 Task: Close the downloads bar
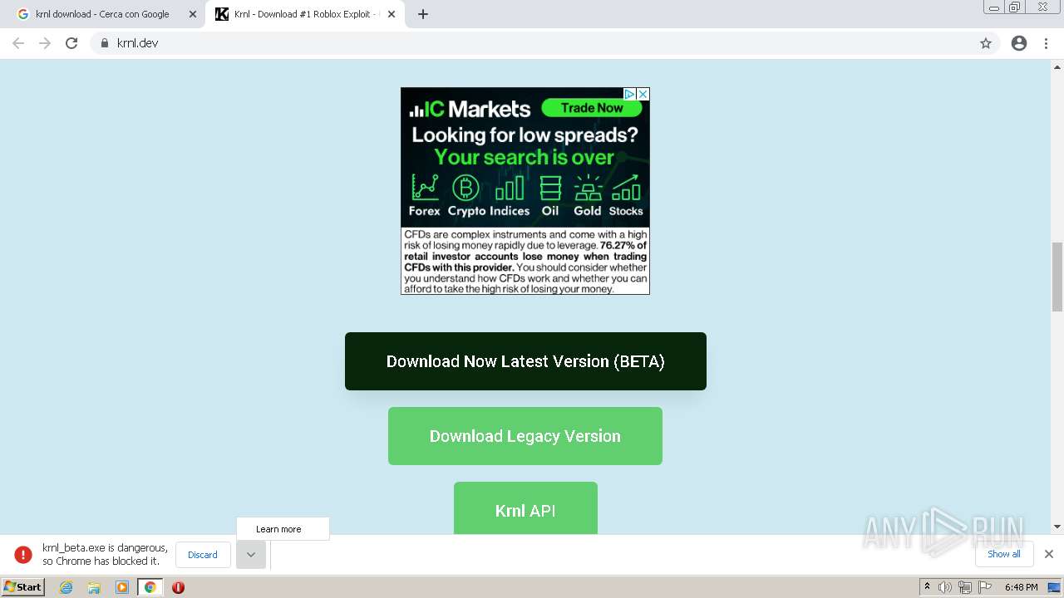click(x=1049, y=554)
